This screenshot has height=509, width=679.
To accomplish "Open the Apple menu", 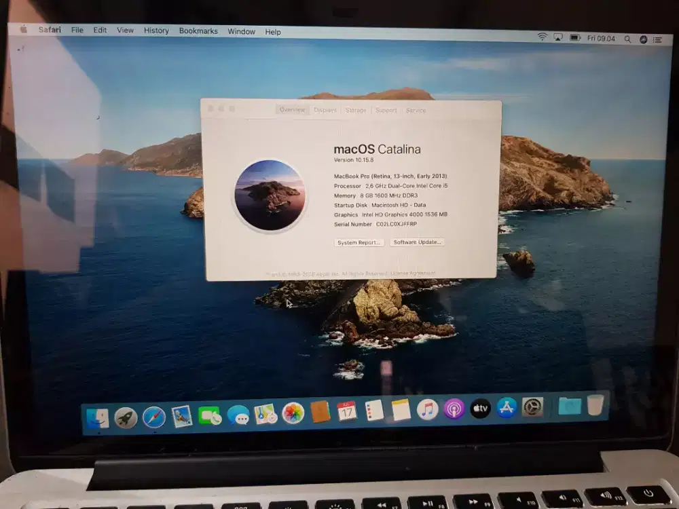I will 23,29.
